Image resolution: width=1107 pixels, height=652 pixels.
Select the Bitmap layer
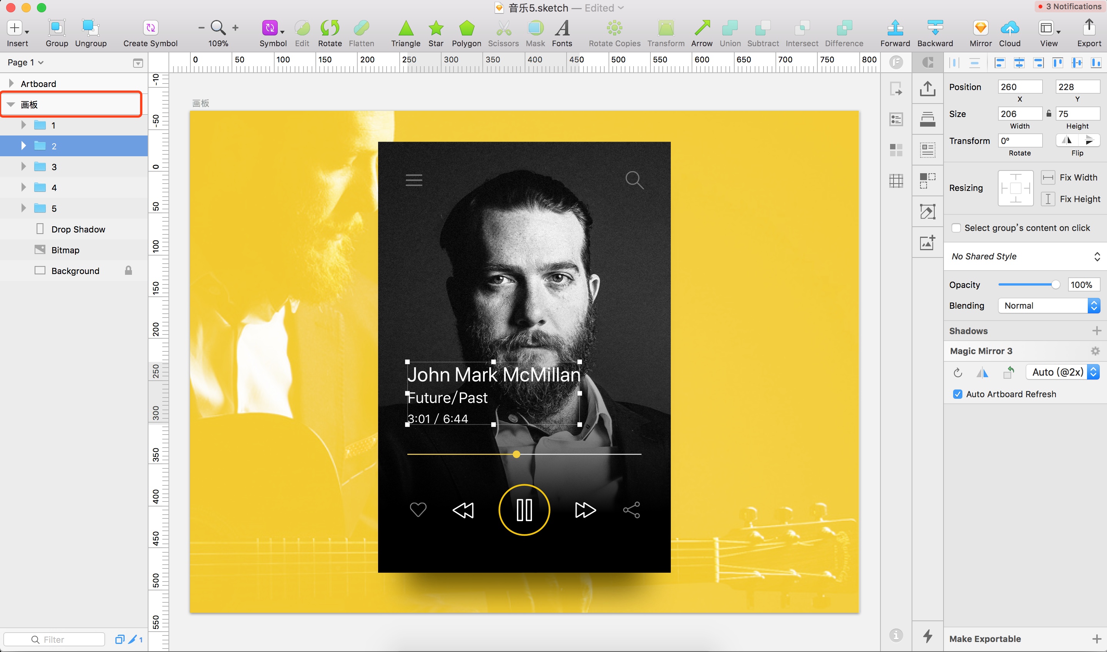(74, 250)
